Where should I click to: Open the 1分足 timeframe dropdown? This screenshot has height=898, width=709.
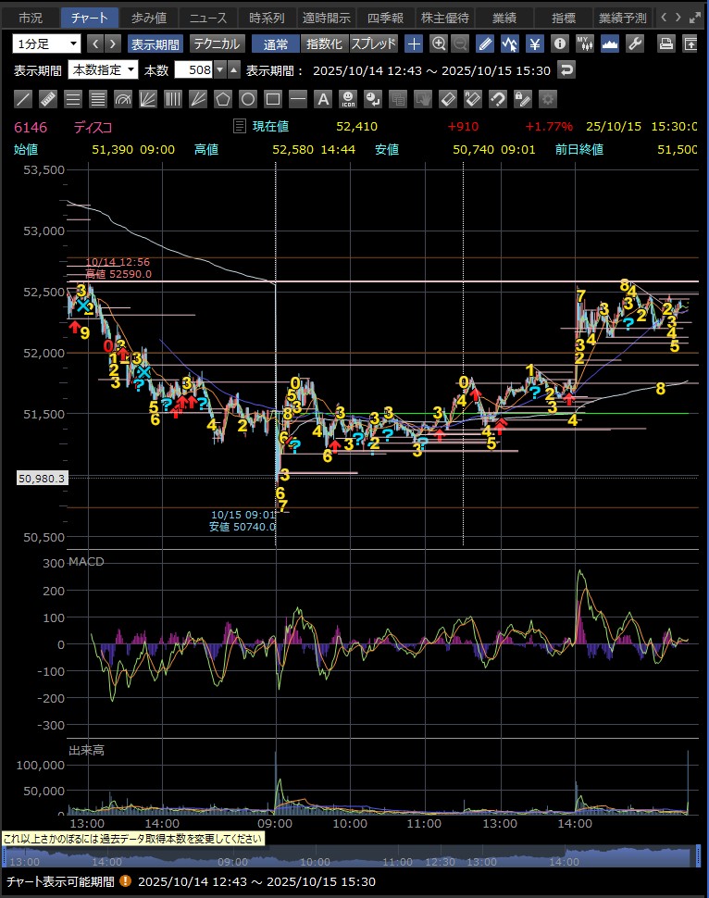[x=47, y=44]
